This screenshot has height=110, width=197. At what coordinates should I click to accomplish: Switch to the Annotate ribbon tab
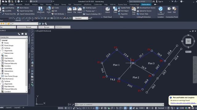click(x=19, y=4)
